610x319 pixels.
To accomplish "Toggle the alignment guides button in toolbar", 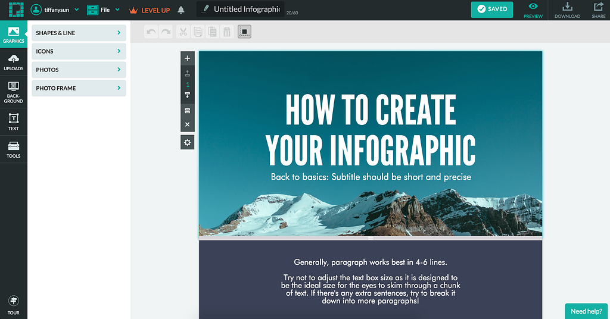I will tap(244, 32).
